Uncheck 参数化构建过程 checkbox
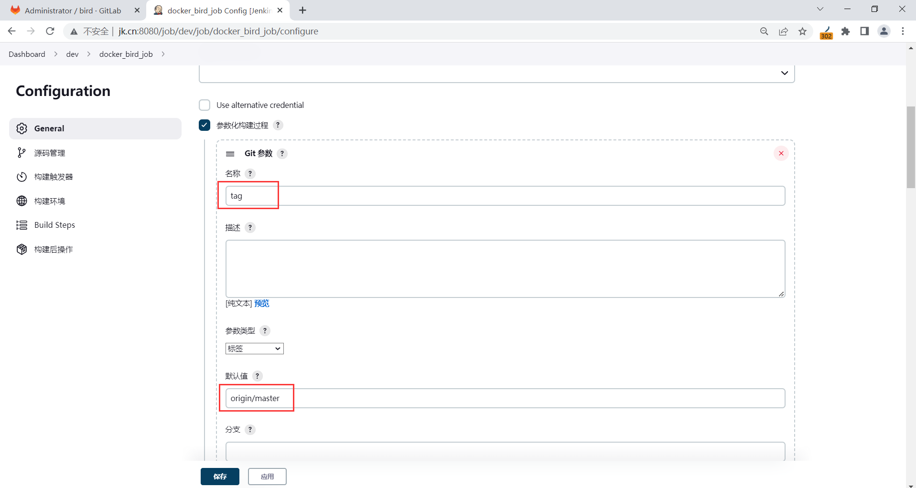Image resolution: width=916 pixels, height=488 pixels. [x=205, y=125]
